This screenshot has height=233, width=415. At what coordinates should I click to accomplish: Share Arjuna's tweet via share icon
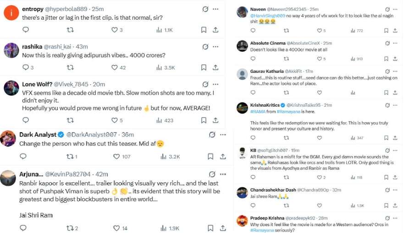[222, 228]
